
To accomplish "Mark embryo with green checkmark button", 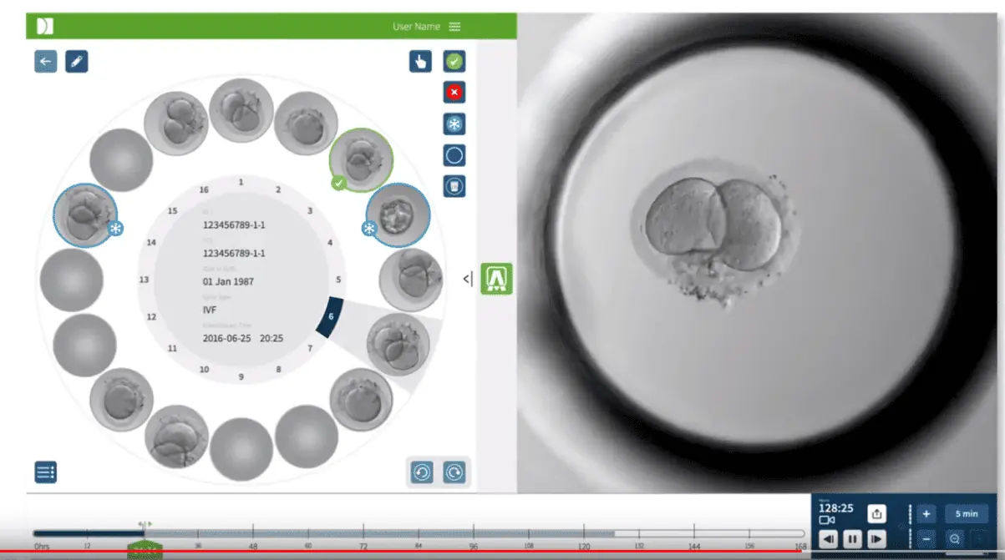I will [x=454, y=61].
